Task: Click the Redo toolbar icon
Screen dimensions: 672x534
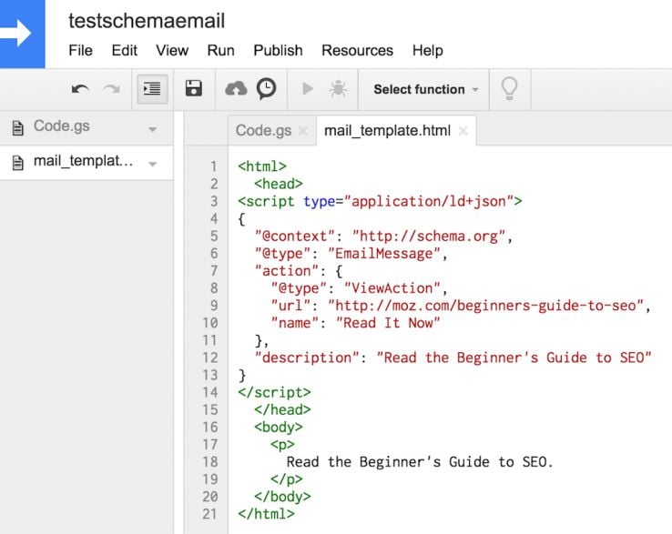Action: pos(111,89)
